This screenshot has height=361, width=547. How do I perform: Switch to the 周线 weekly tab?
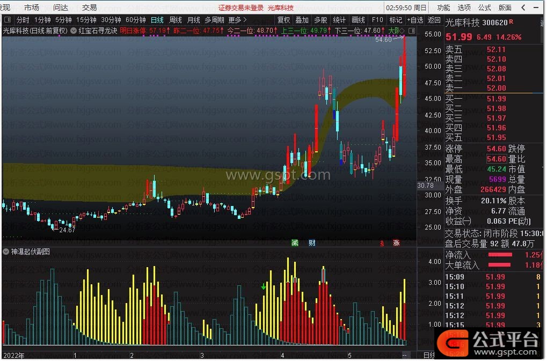tap(176, 20)
